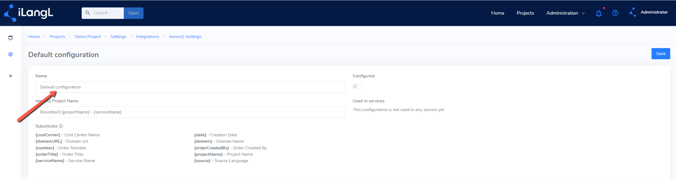Click the Substitutes info icon
This screenshot has height=179, width=676.
tap(61, 126)
